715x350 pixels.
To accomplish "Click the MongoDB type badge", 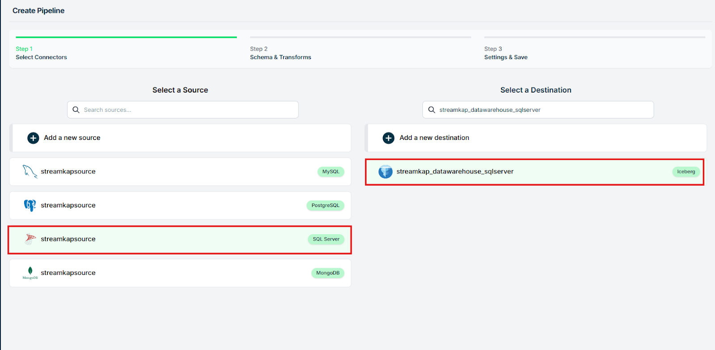I will [328, 273].
